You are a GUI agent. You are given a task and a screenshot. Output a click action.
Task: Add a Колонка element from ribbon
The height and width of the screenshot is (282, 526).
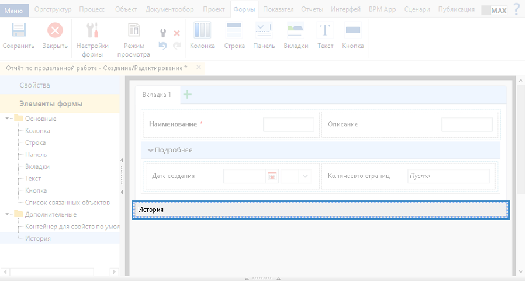202,31
